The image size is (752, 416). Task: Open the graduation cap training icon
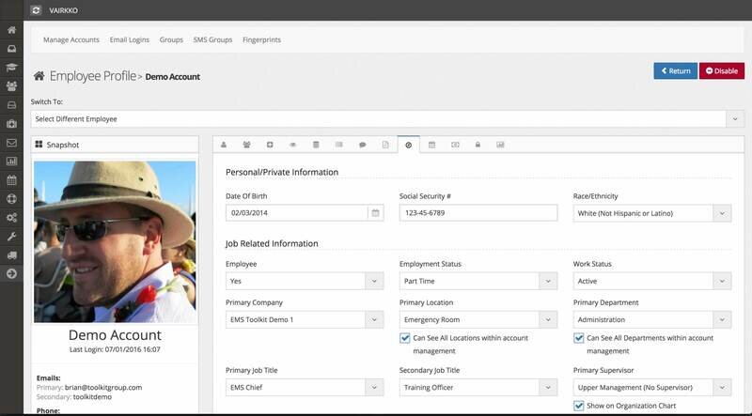[11, 68]
